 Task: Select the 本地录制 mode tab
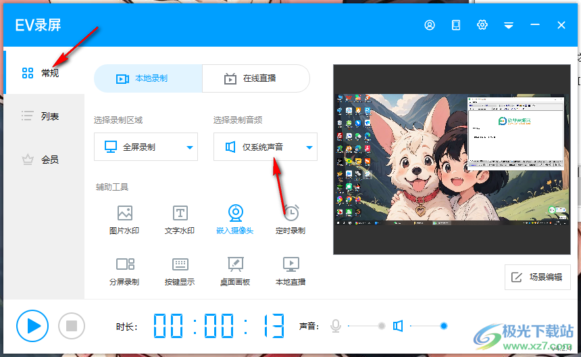(x=148, y=78)
